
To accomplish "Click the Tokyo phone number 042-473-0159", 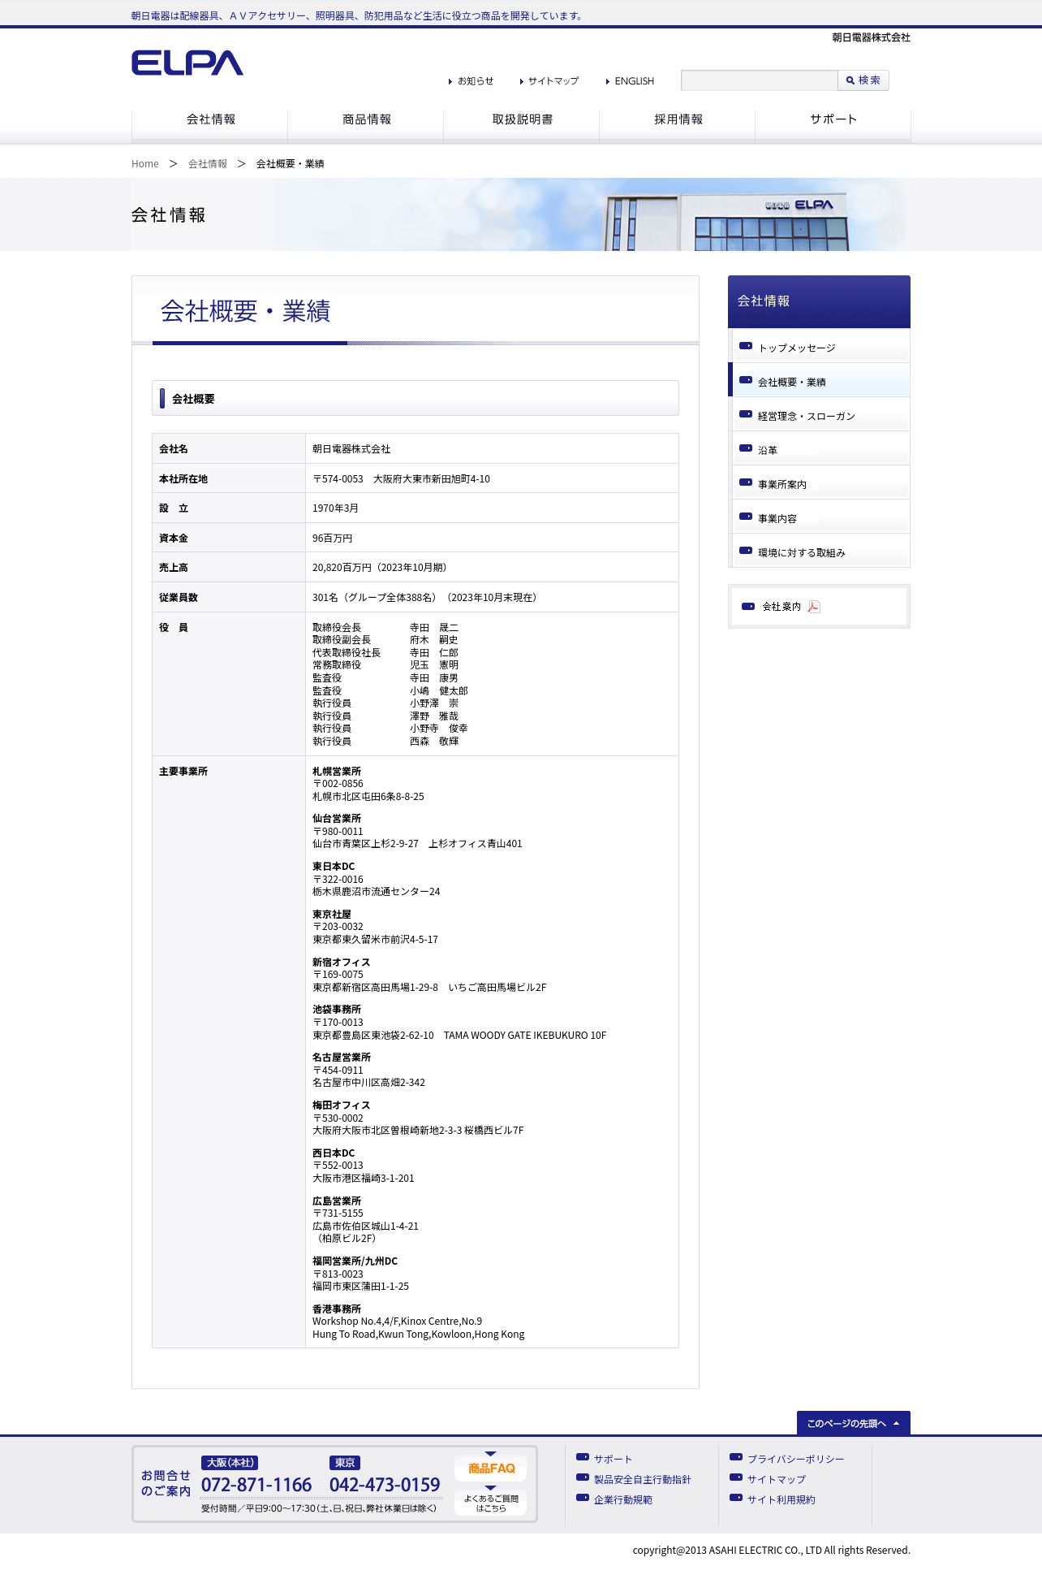I will [x=385, y=1485].
